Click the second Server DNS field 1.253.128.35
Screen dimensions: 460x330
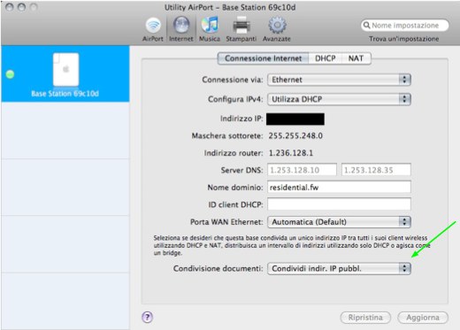pos(376,170)
